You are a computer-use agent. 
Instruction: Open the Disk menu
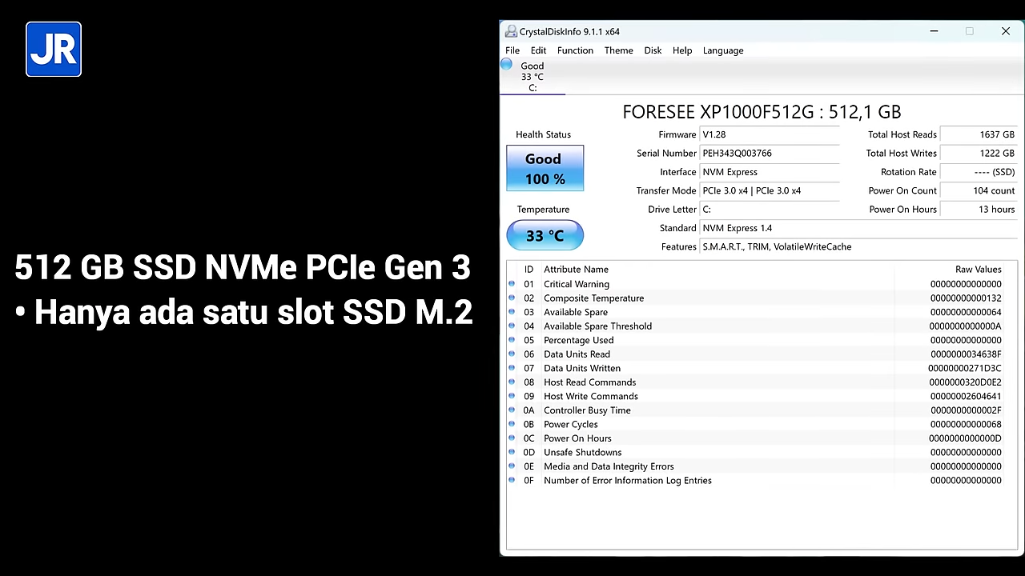(653, 50)
